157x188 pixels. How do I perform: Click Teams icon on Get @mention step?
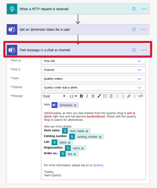coord(12,29)
